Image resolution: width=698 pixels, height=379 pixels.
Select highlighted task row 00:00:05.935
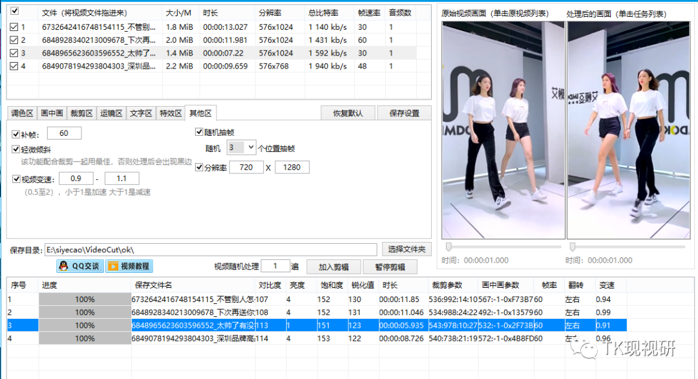point(317,325)
